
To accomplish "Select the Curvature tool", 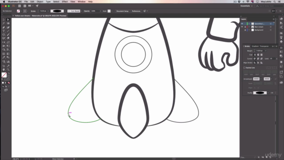I will pos(8,28).
